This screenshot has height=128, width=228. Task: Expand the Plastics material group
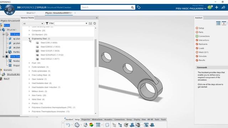pos(29,103)
